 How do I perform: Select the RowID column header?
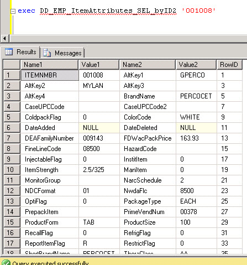tap(229, 65)
